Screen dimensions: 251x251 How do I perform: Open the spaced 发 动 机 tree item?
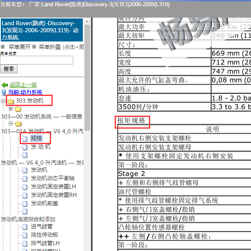point(41,147)
